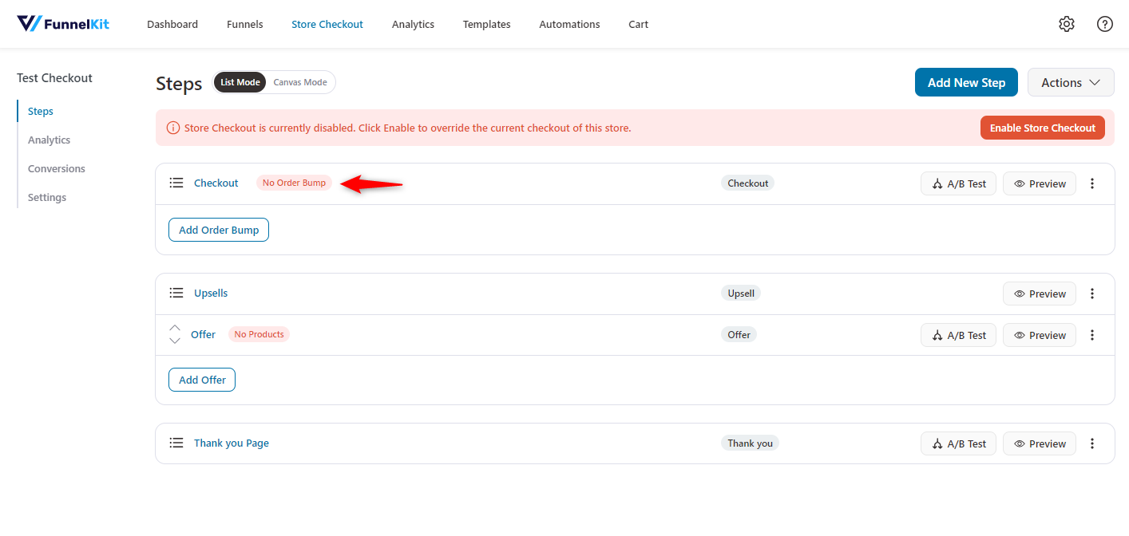The height and width of the screenshot is (536, 1129).
Task: Open the settings gear icon
Action: (1067, 24)
